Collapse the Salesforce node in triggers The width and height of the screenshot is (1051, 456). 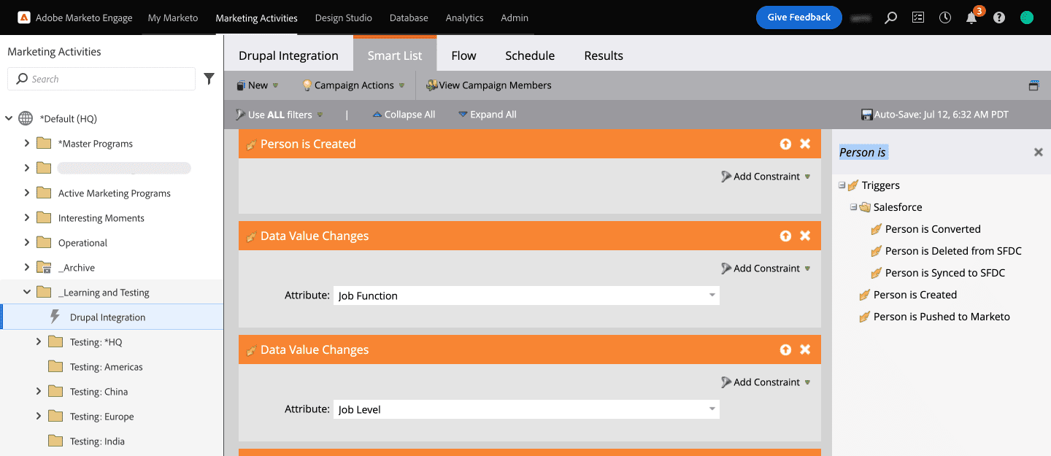tap(853, 207)
